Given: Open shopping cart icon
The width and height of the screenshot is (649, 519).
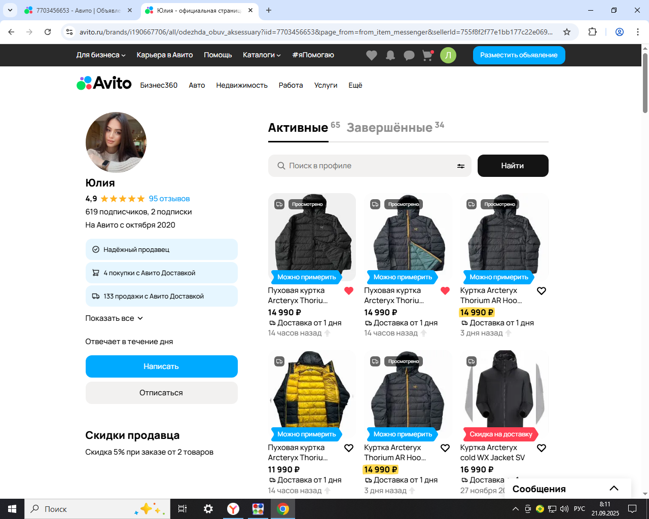Looking at the screenshot, I should [428, 55].
